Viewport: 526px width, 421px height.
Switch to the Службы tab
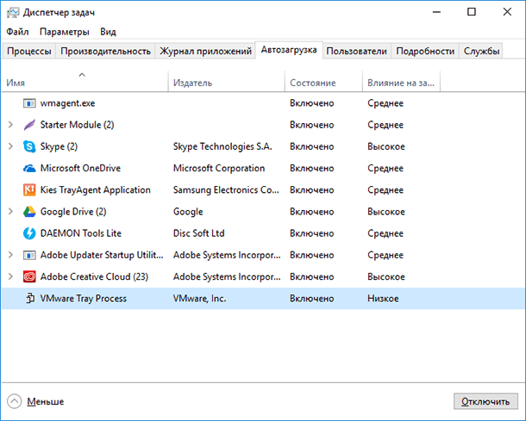pyautogui.click(x=481, y=51)
